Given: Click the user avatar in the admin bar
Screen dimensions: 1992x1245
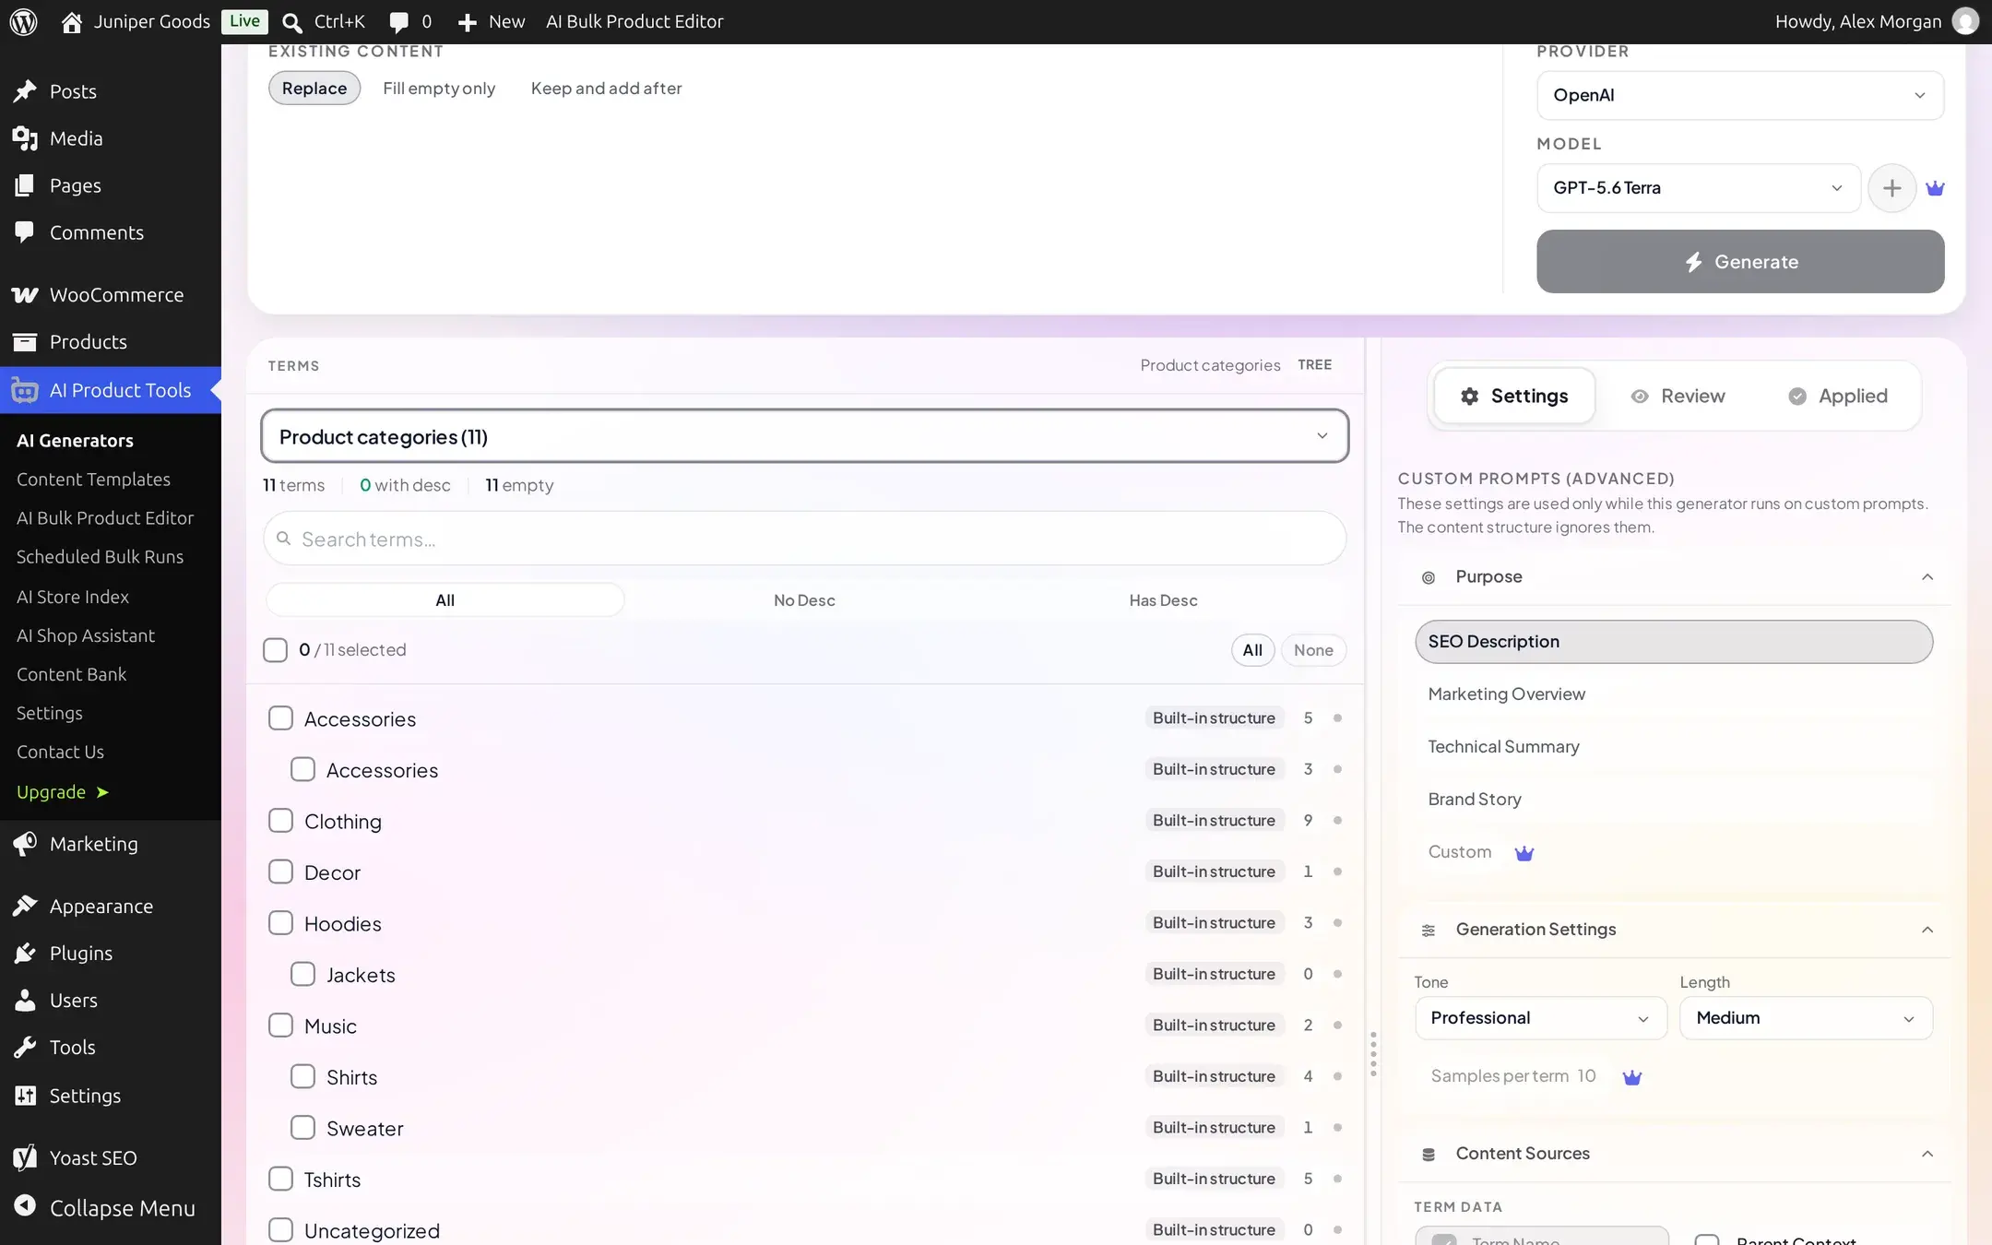Looking at the screenshot, I should click(x=1965, y=21).
